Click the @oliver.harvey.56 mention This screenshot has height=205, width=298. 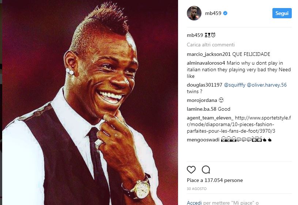[x=267, y=85]
